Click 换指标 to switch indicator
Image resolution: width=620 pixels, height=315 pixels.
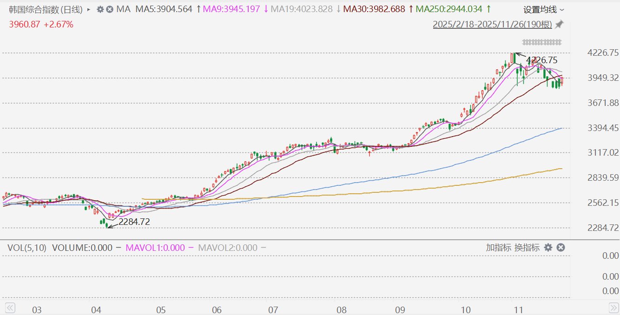point(527,248)
